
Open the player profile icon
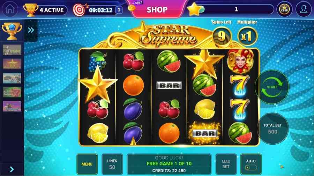click(x=304, y=9)
